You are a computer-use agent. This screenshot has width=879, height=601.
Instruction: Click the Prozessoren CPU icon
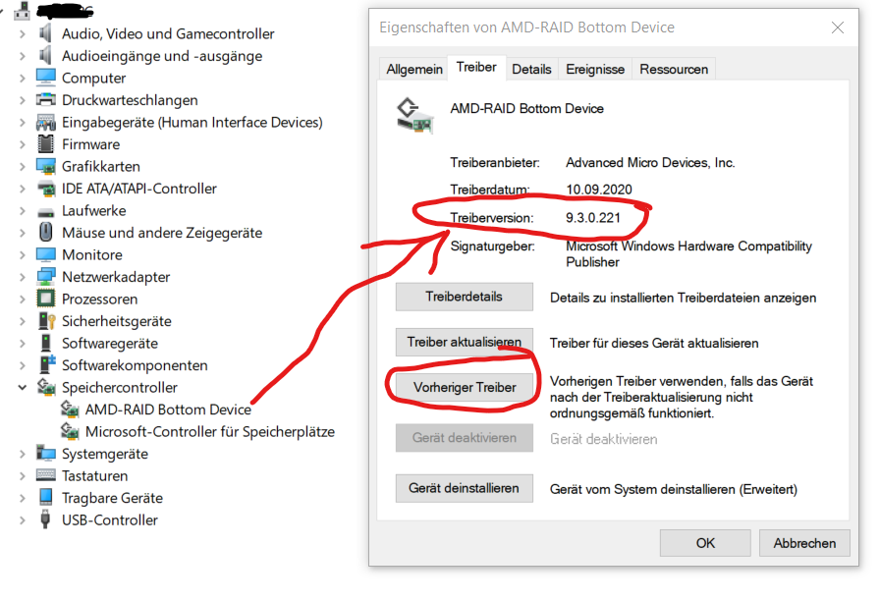click(x=45, y=299)
